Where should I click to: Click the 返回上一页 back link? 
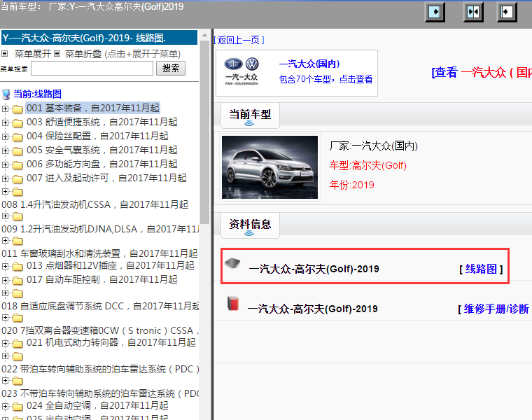coord(239,40)
